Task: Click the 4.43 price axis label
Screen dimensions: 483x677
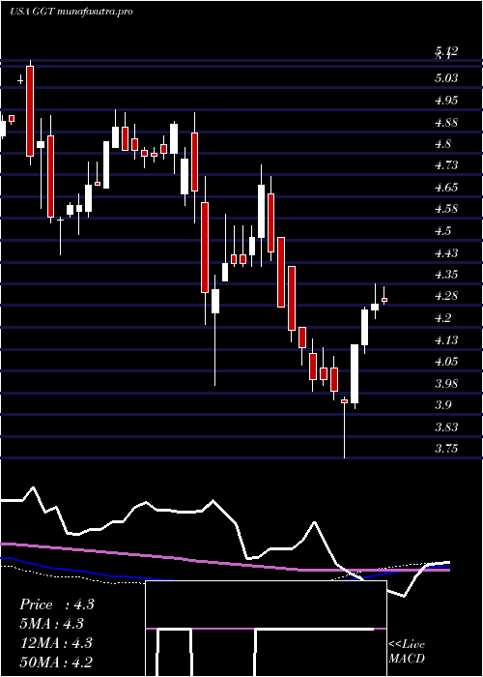Action: coord(446,252)
